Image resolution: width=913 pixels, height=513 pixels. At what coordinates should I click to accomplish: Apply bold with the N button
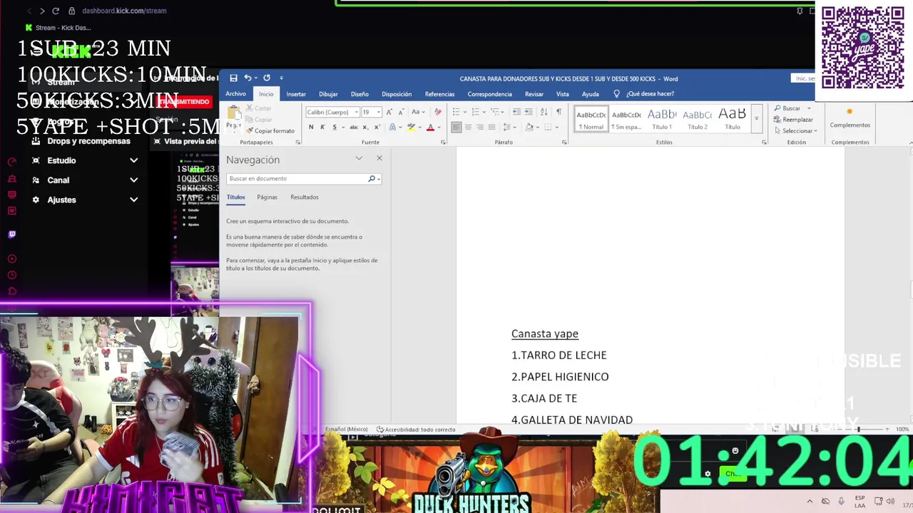click(311, 127)
